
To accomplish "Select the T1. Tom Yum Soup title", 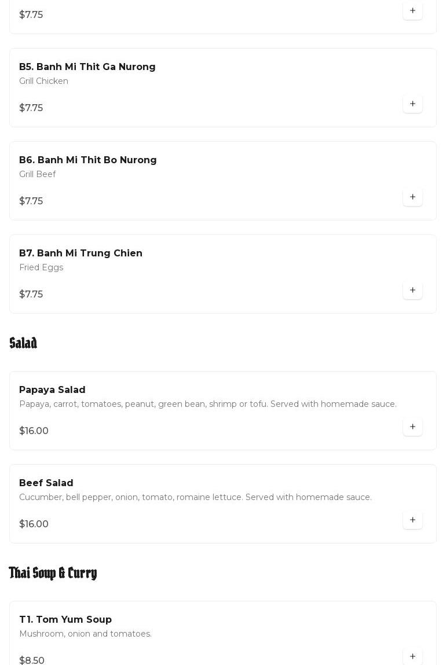I will (65, 620).
